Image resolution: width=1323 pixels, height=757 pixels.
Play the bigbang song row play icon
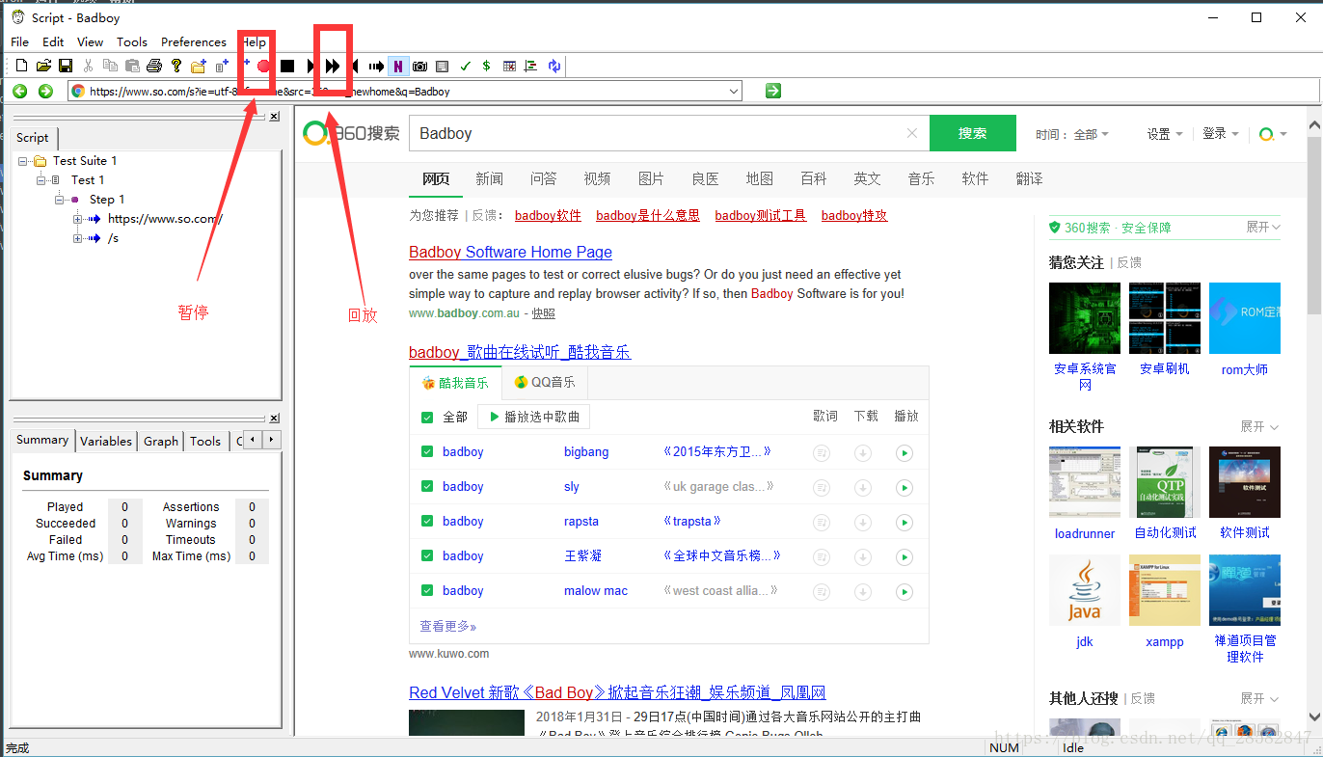(x=904, y=452)
